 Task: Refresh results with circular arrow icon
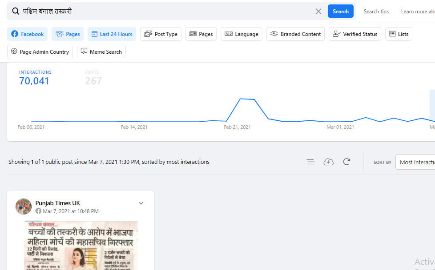(x=346, y=162)
